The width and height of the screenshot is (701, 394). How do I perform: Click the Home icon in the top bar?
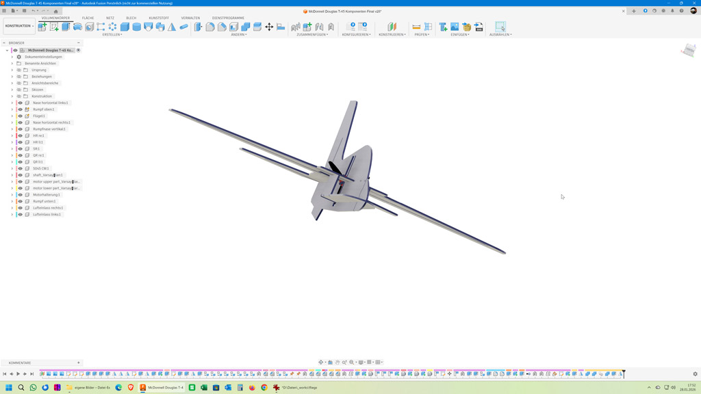pos(56,11)
